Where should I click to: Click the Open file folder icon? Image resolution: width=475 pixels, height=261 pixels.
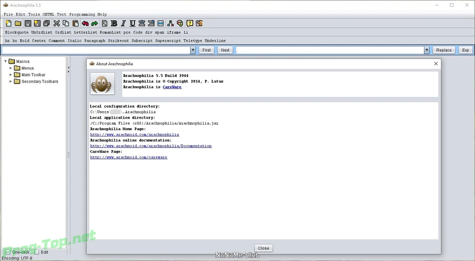(18, 23)
